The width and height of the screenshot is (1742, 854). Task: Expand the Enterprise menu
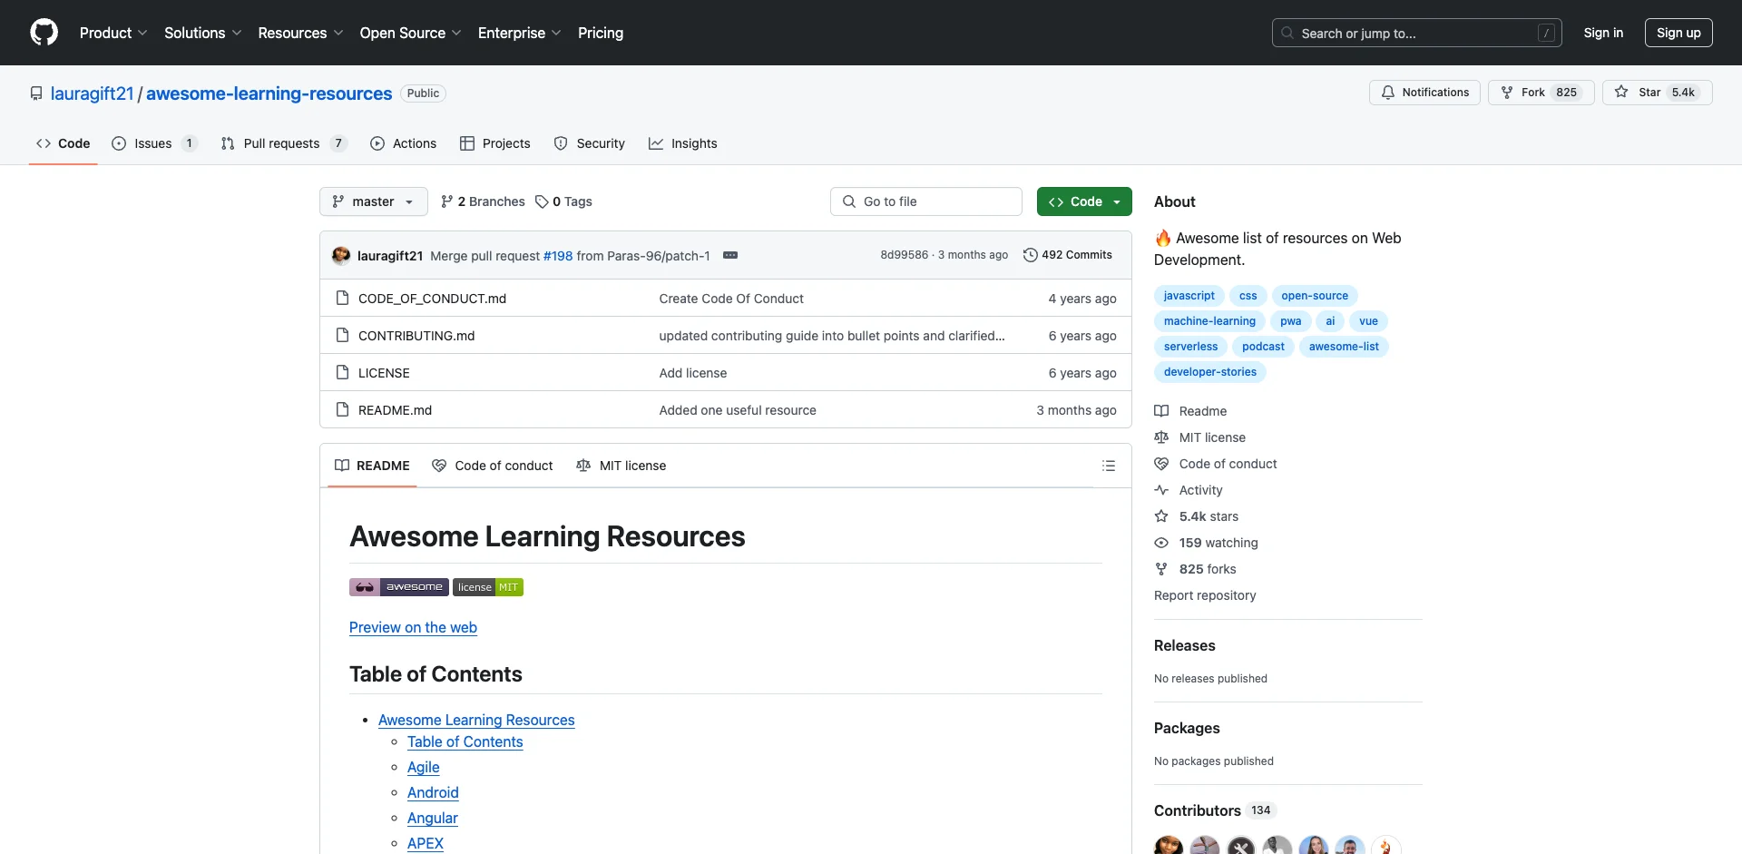coord(519,33)
